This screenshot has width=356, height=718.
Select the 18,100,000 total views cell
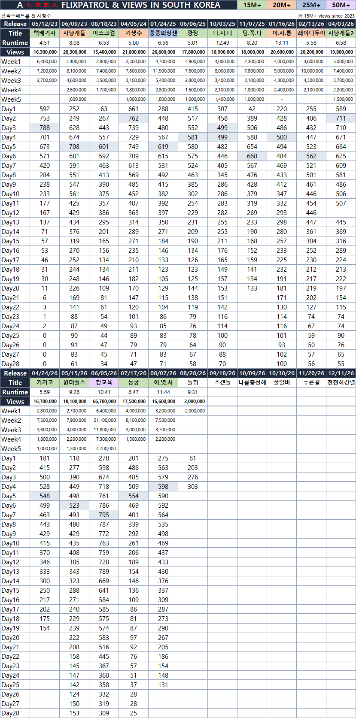(74, 401)
